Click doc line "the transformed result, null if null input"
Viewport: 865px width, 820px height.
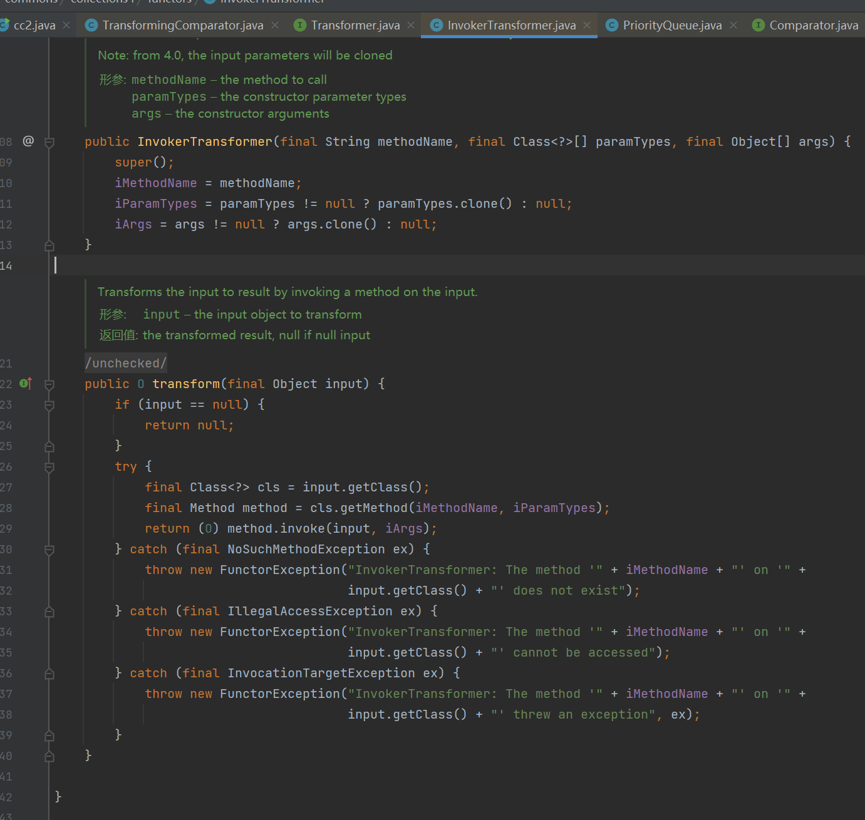[x=256, y=335]
